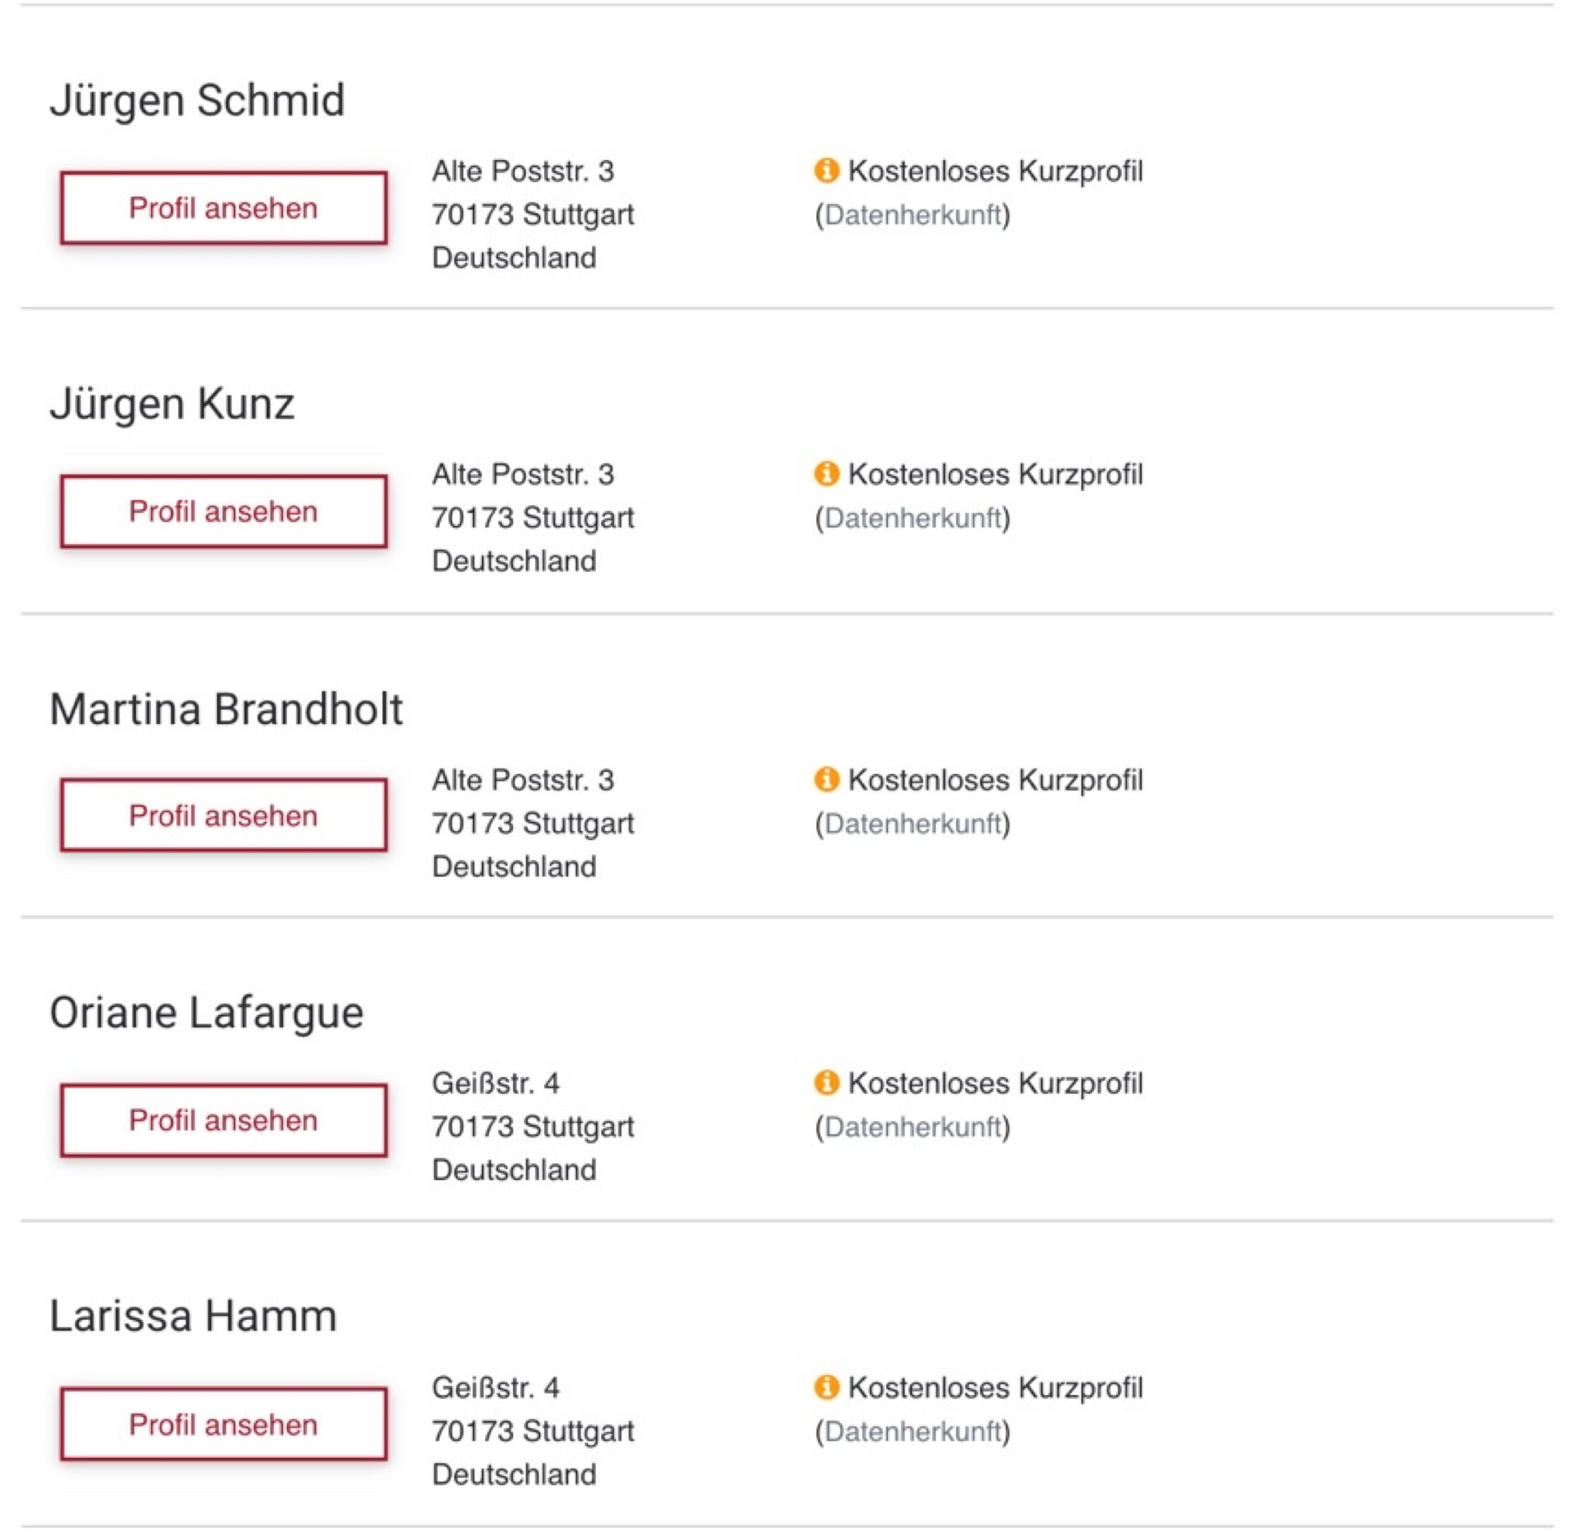Viewport: 1574px width, 1533px height.
Task: Click Oriane Lafargue's name title
Action: click(207, 1013)
